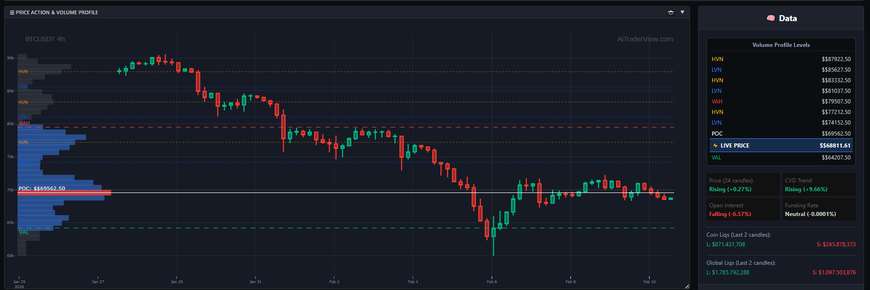Click the Price (24 candles) card
The image size is (870, 290).
[x=743, y=185]
